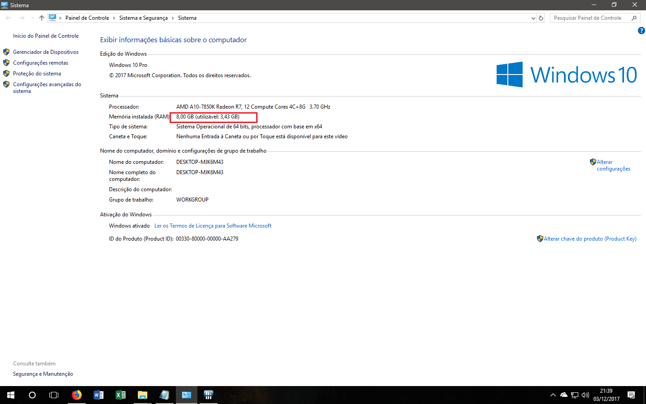Click shield icon beside Configurações remotas

pos(6,63)
